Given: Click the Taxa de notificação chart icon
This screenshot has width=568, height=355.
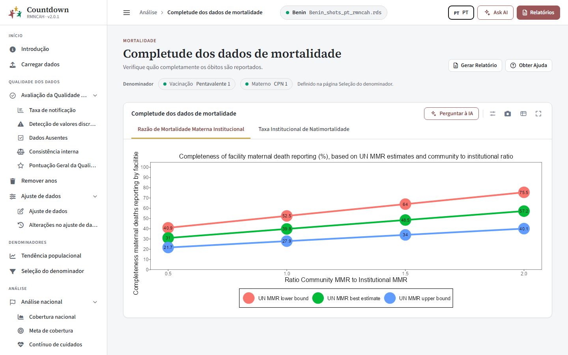Looking at the screenshot, I should point(21,110).
